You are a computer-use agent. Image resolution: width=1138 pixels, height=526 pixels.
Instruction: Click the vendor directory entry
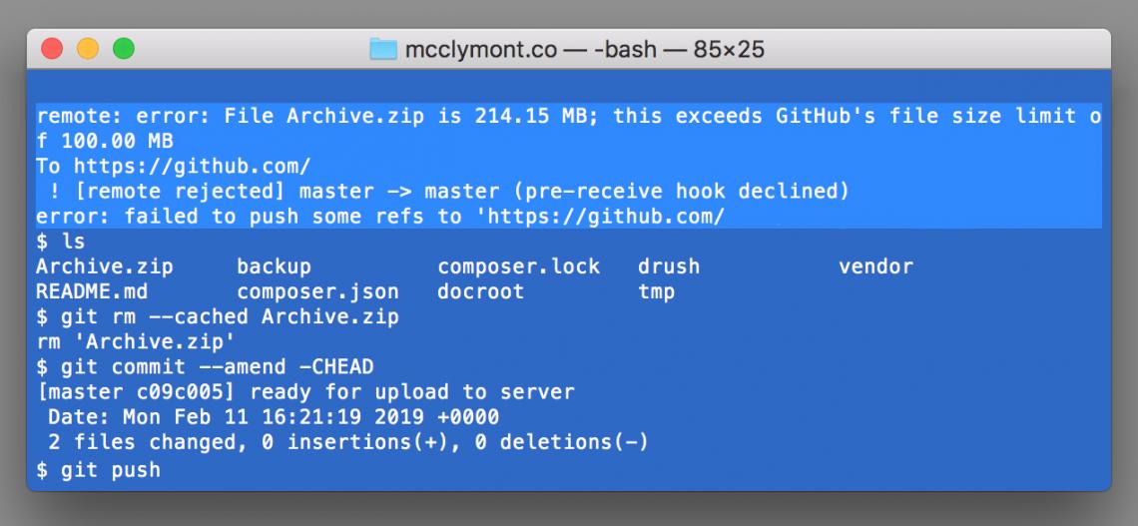(875, 266)
